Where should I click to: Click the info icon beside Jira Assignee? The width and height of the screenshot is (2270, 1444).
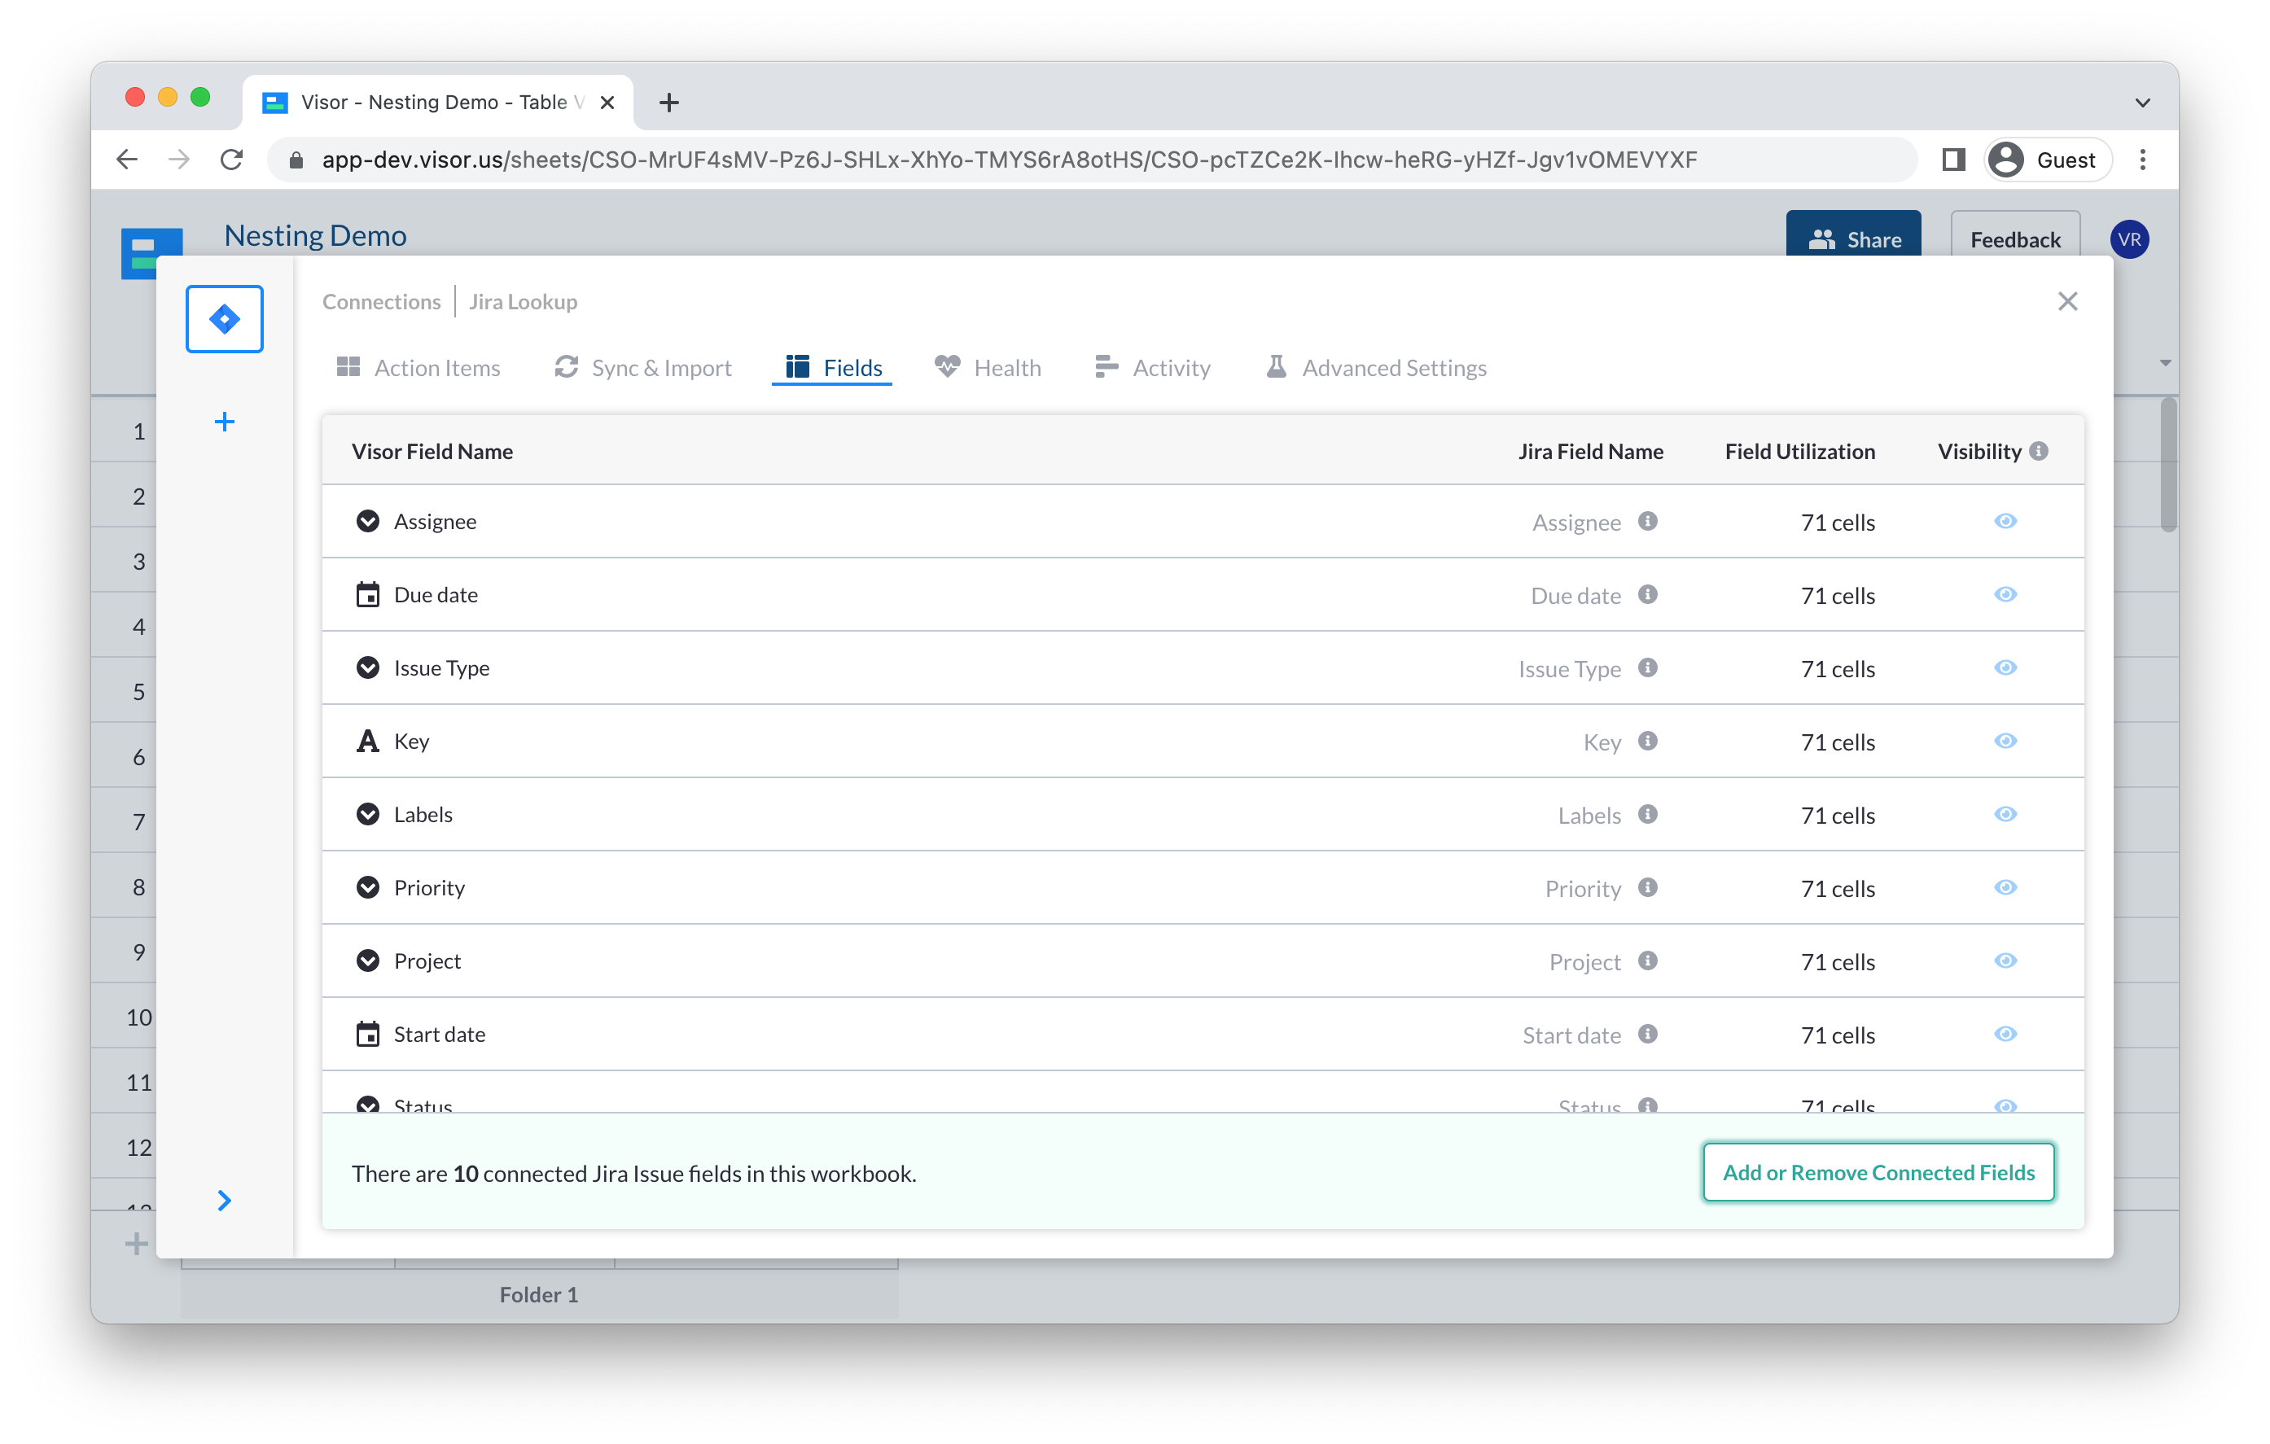pyautogui.click(x=1647, y=521)
